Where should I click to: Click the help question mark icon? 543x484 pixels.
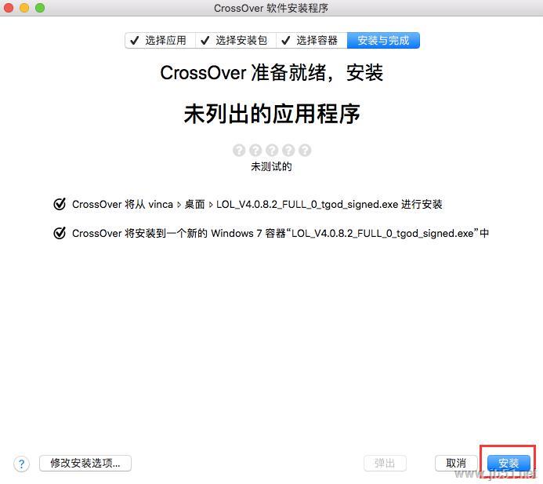(21, 464)
